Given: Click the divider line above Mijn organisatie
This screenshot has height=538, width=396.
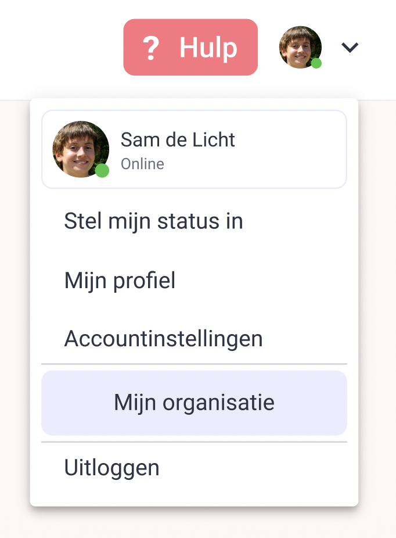Looking at the screenshot, I should (194, 364).
